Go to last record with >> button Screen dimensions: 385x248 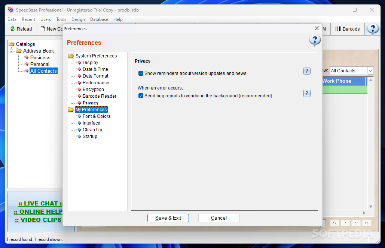pyautogui.click(x=367, y=223)
